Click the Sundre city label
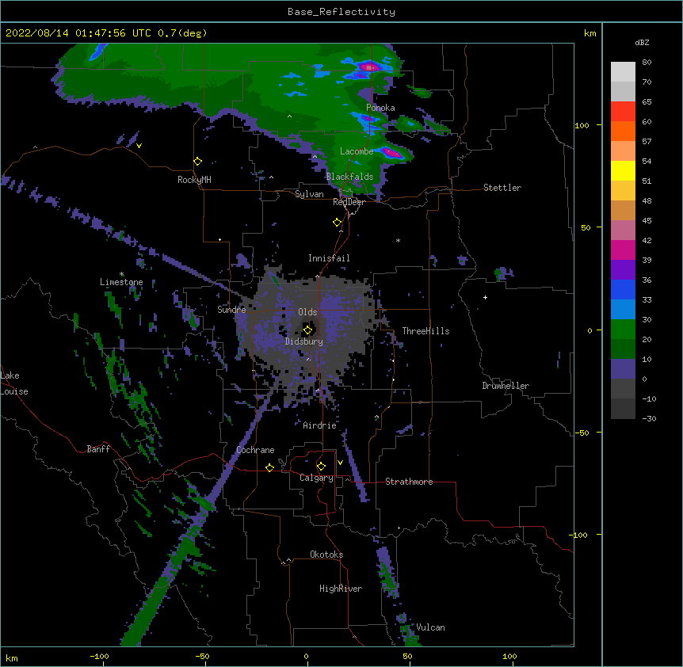Viewport: 683px width, 667px height. point(231,310)
